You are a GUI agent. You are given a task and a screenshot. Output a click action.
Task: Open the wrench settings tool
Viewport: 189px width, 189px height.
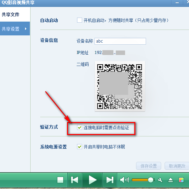point(160,180)
